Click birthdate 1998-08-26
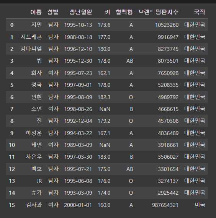 [78, 109]
